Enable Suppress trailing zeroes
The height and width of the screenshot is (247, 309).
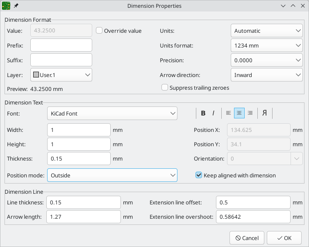[165, 88]
